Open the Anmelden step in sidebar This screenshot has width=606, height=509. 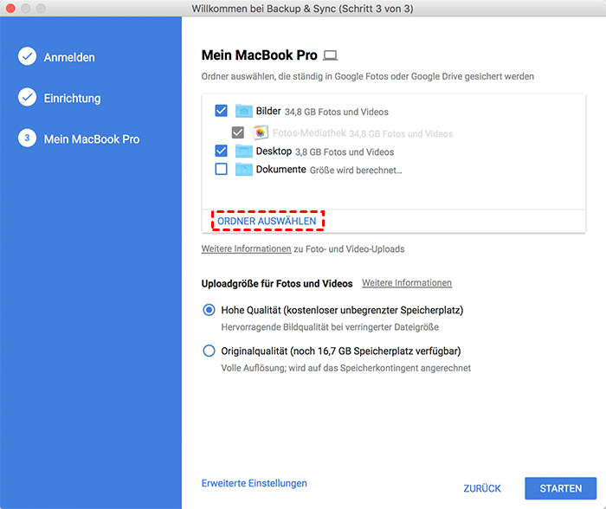point(69,57)
